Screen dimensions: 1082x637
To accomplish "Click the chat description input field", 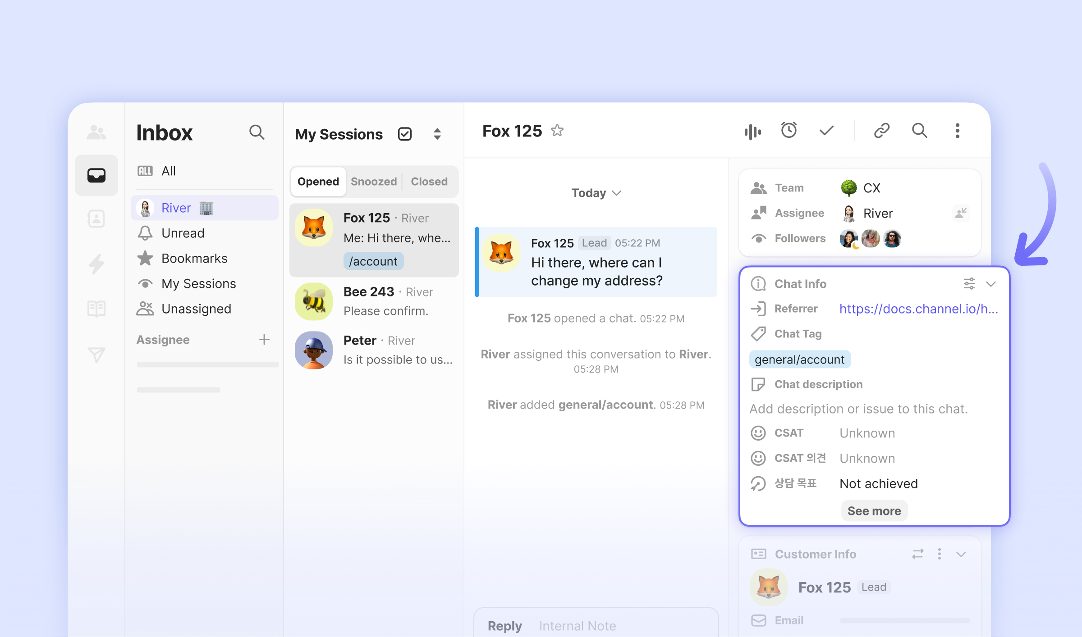I will coord(858,409).
